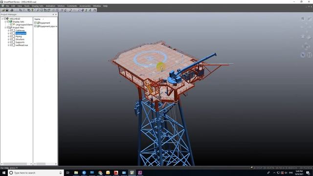
Task: Toggle the Project Files checkbox
Action: (x=8, y=27)
